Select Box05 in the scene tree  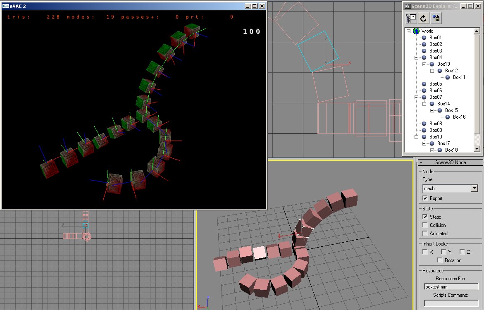pyautogui.click(x=435, y=84)
